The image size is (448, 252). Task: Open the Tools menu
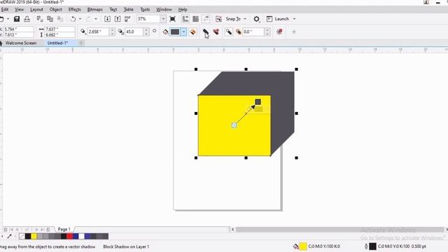pos(145,9)
